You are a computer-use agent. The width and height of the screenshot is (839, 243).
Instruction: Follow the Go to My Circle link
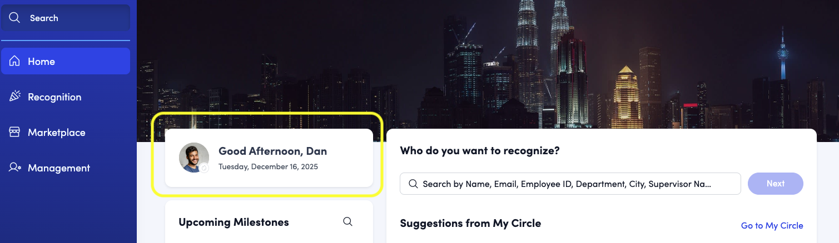pos(772,226)
